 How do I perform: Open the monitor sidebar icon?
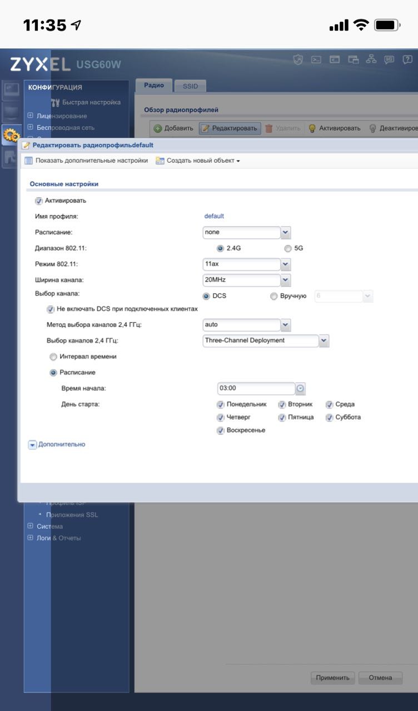pyautogui.click(x=11, y=113)
